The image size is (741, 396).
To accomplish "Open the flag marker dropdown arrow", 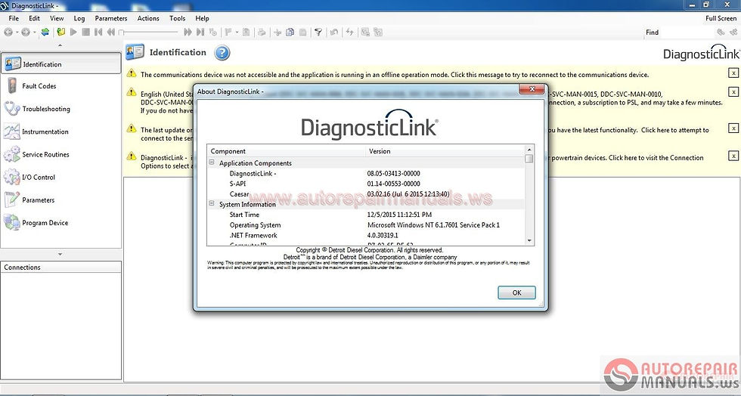I will tap(237, 32).
